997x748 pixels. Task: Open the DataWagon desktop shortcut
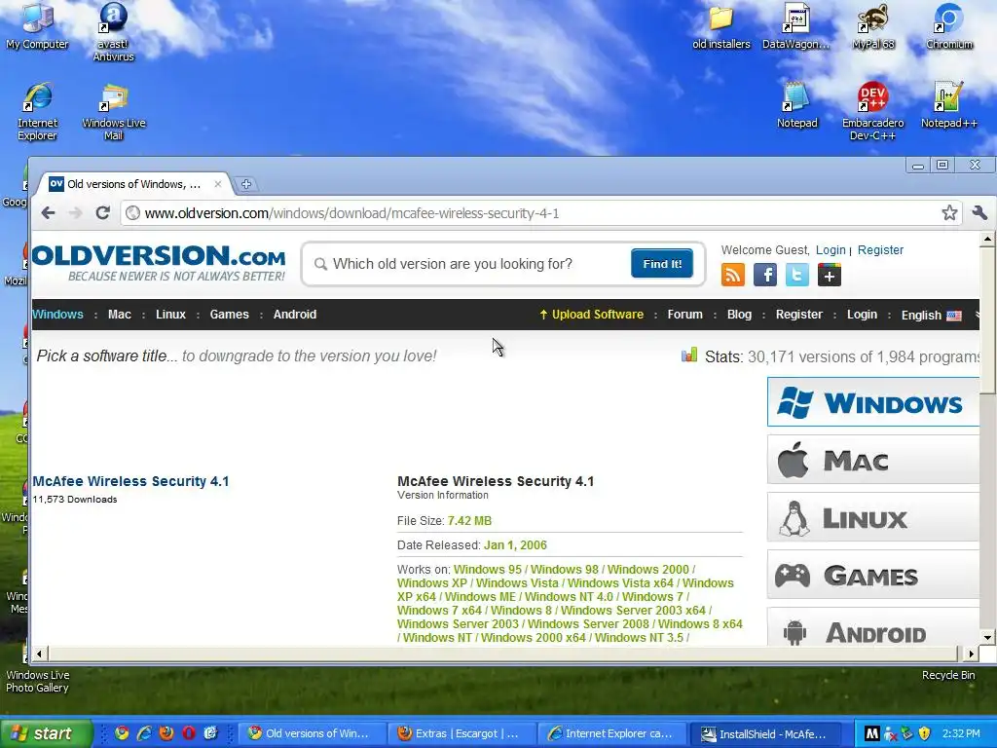[x=796, y=26]
